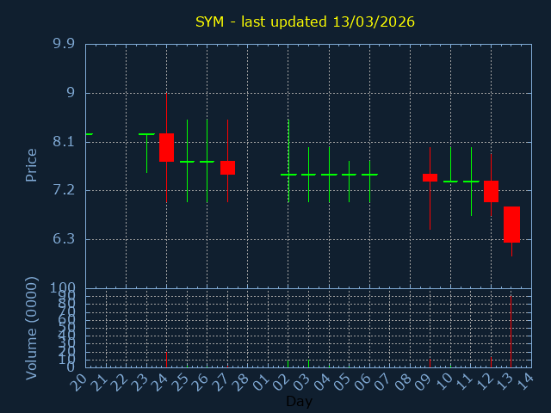Screen dimensions: 551x413
Task: Click the 6.3 price tick label
Action: [63, 239]
